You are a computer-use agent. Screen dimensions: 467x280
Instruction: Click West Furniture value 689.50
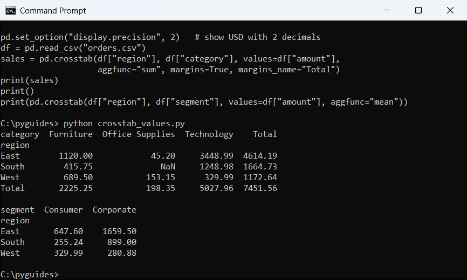click(78, 177)
